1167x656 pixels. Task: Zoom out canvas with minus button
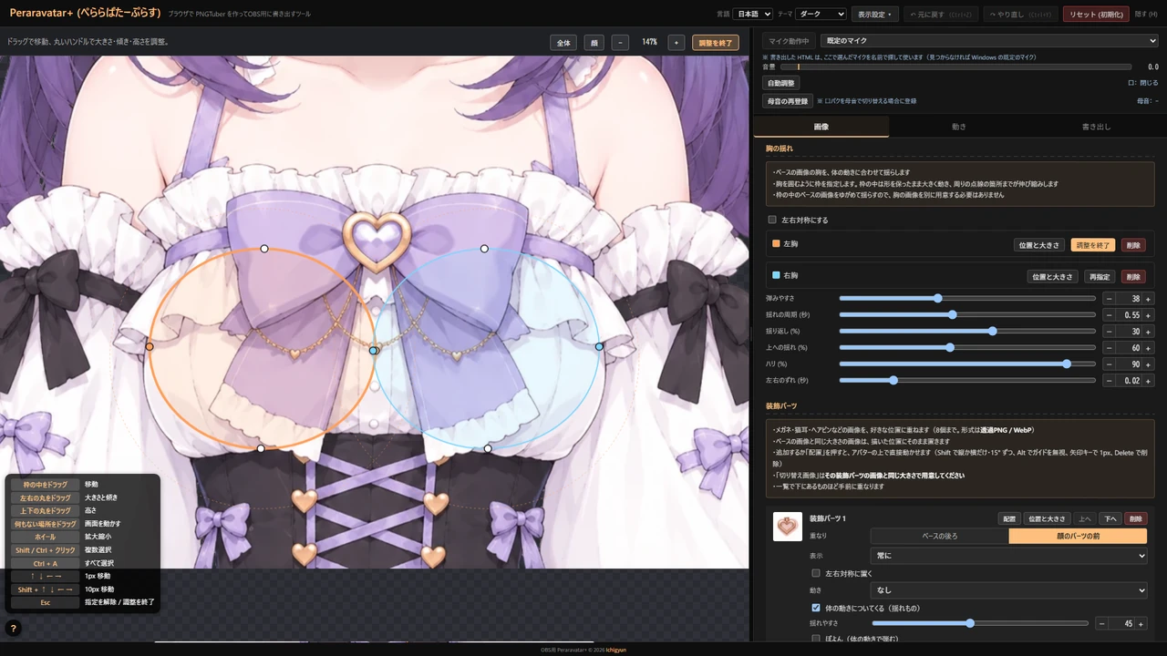click(x=620, y=42)
